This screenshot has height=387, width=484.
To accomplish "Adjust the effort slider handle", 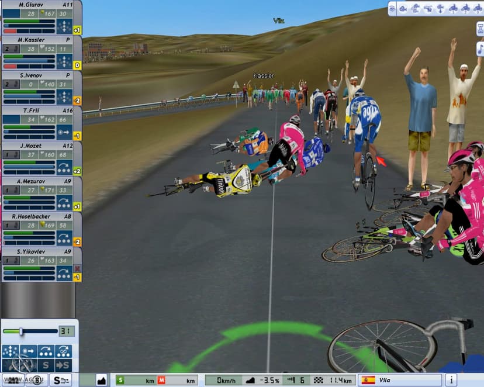I will click(21, 331).
